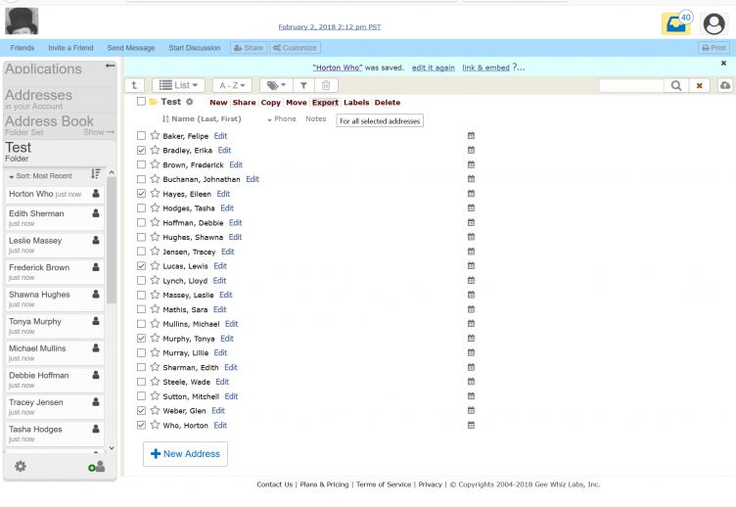Image resolution: width=736 pixels, height=507 pixels.
Task: Click Send Message in the top menu
Action: pos(131,48)
